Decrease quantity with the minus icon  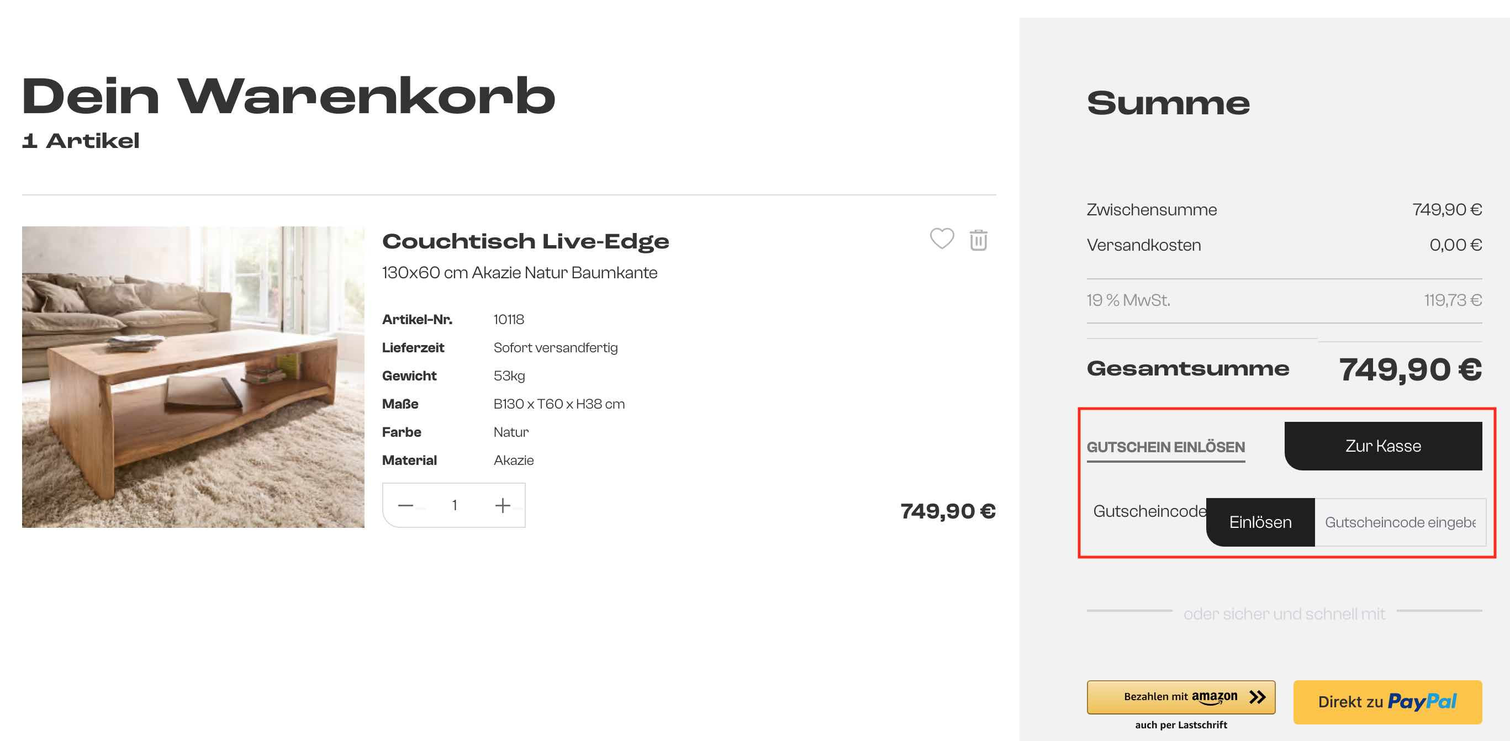(405, 505)
